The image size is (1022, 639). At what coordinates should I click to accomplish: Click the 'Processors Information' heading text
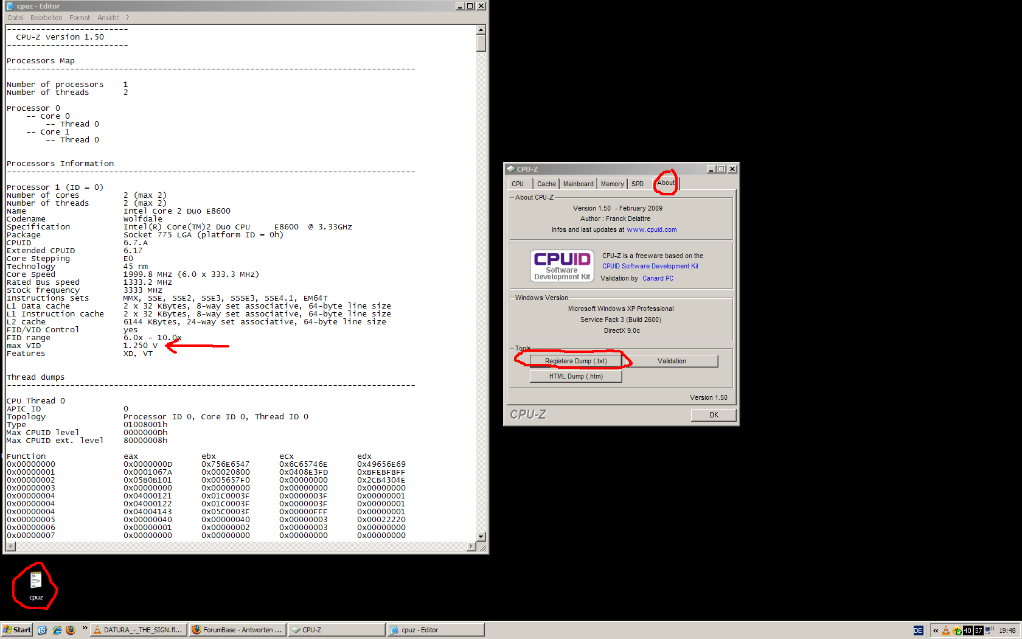pyautogui.click(x=60, y=164)
